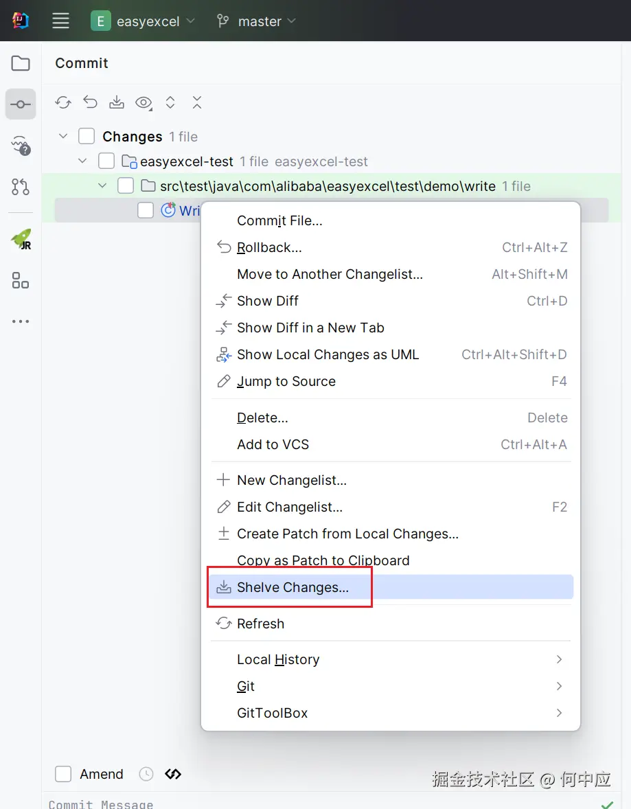Open the Structure sidebar icon
Viewport: 631px width, 809px height.
21,281
